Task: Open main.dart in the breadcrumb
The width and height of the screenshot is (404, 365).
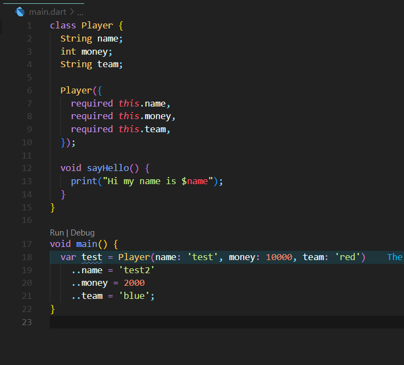Action: click(48, 12)
